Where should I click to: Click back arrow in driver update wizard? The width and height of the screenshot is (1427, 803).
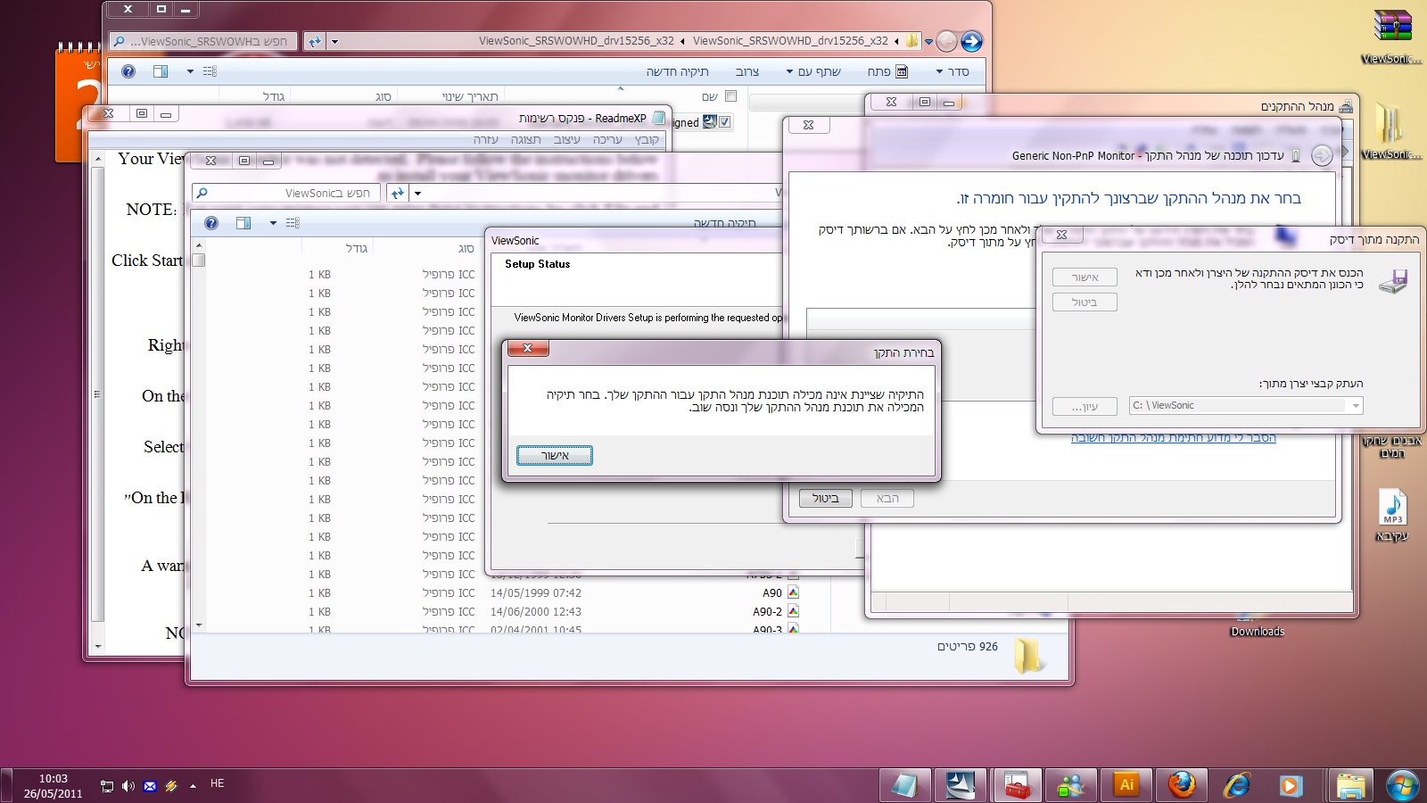tap(1322, 156)
